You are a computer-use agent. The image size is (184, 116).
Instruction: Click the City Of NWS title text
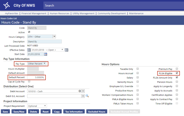pos(24,5)
